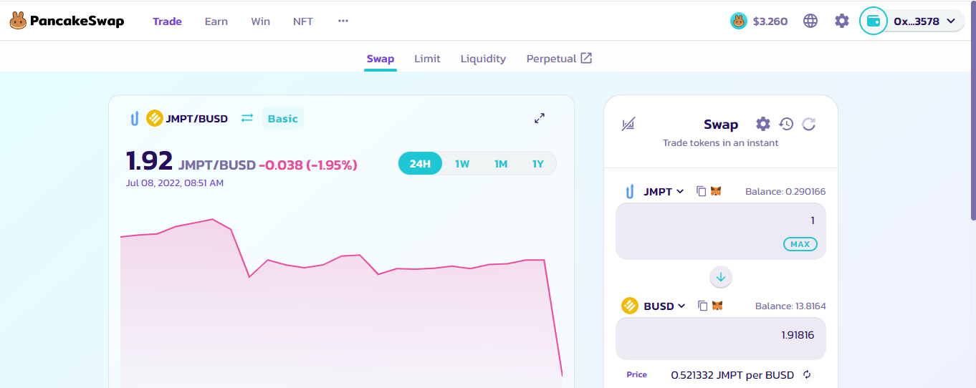Click the switch tokens down arrow
The height and width of the screenshot is (388, 976).
(721, 277)
